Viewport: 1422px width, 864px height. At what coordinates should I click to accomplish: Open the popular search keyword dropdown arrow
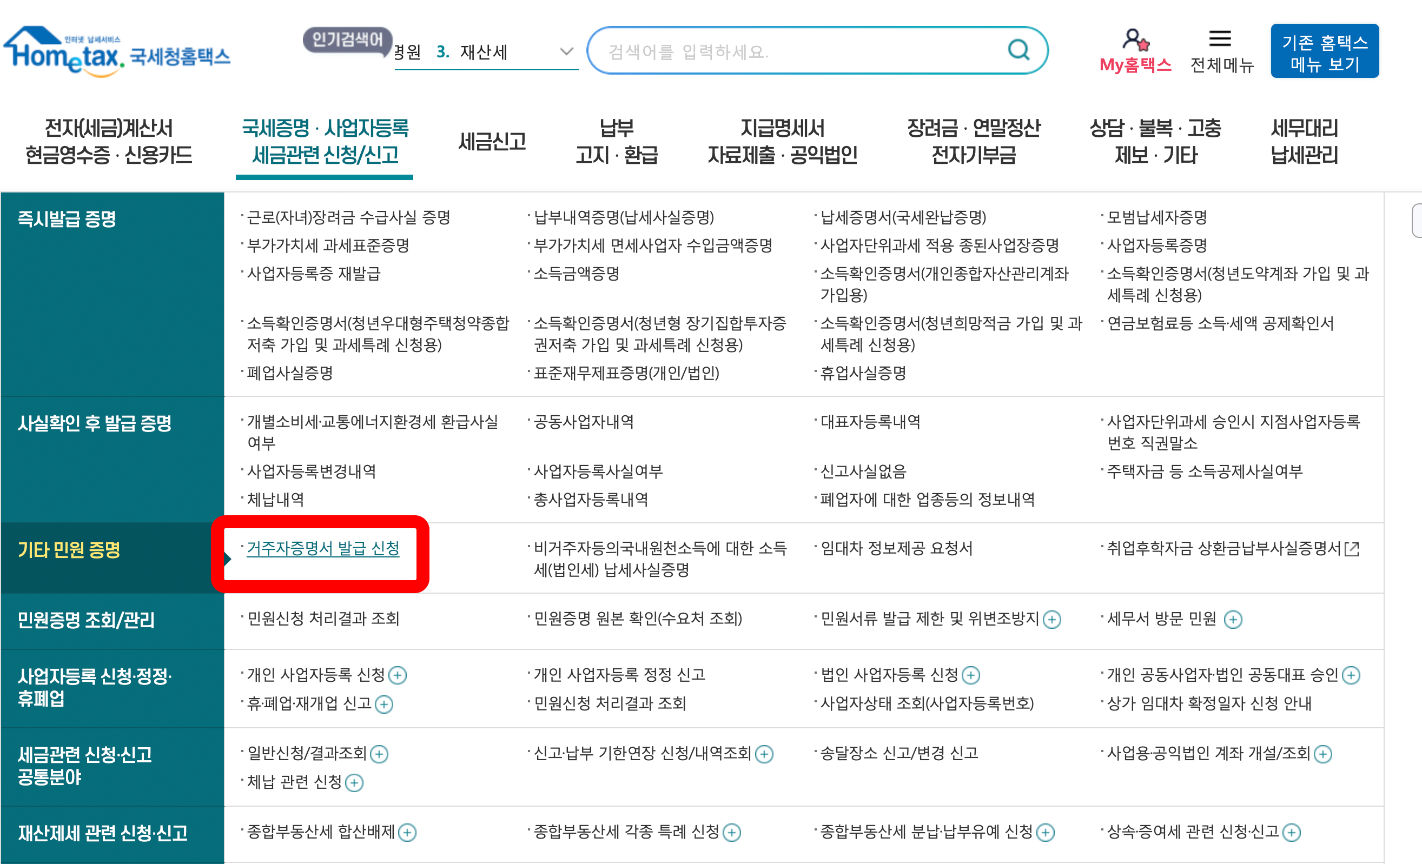tap(566, 51)
